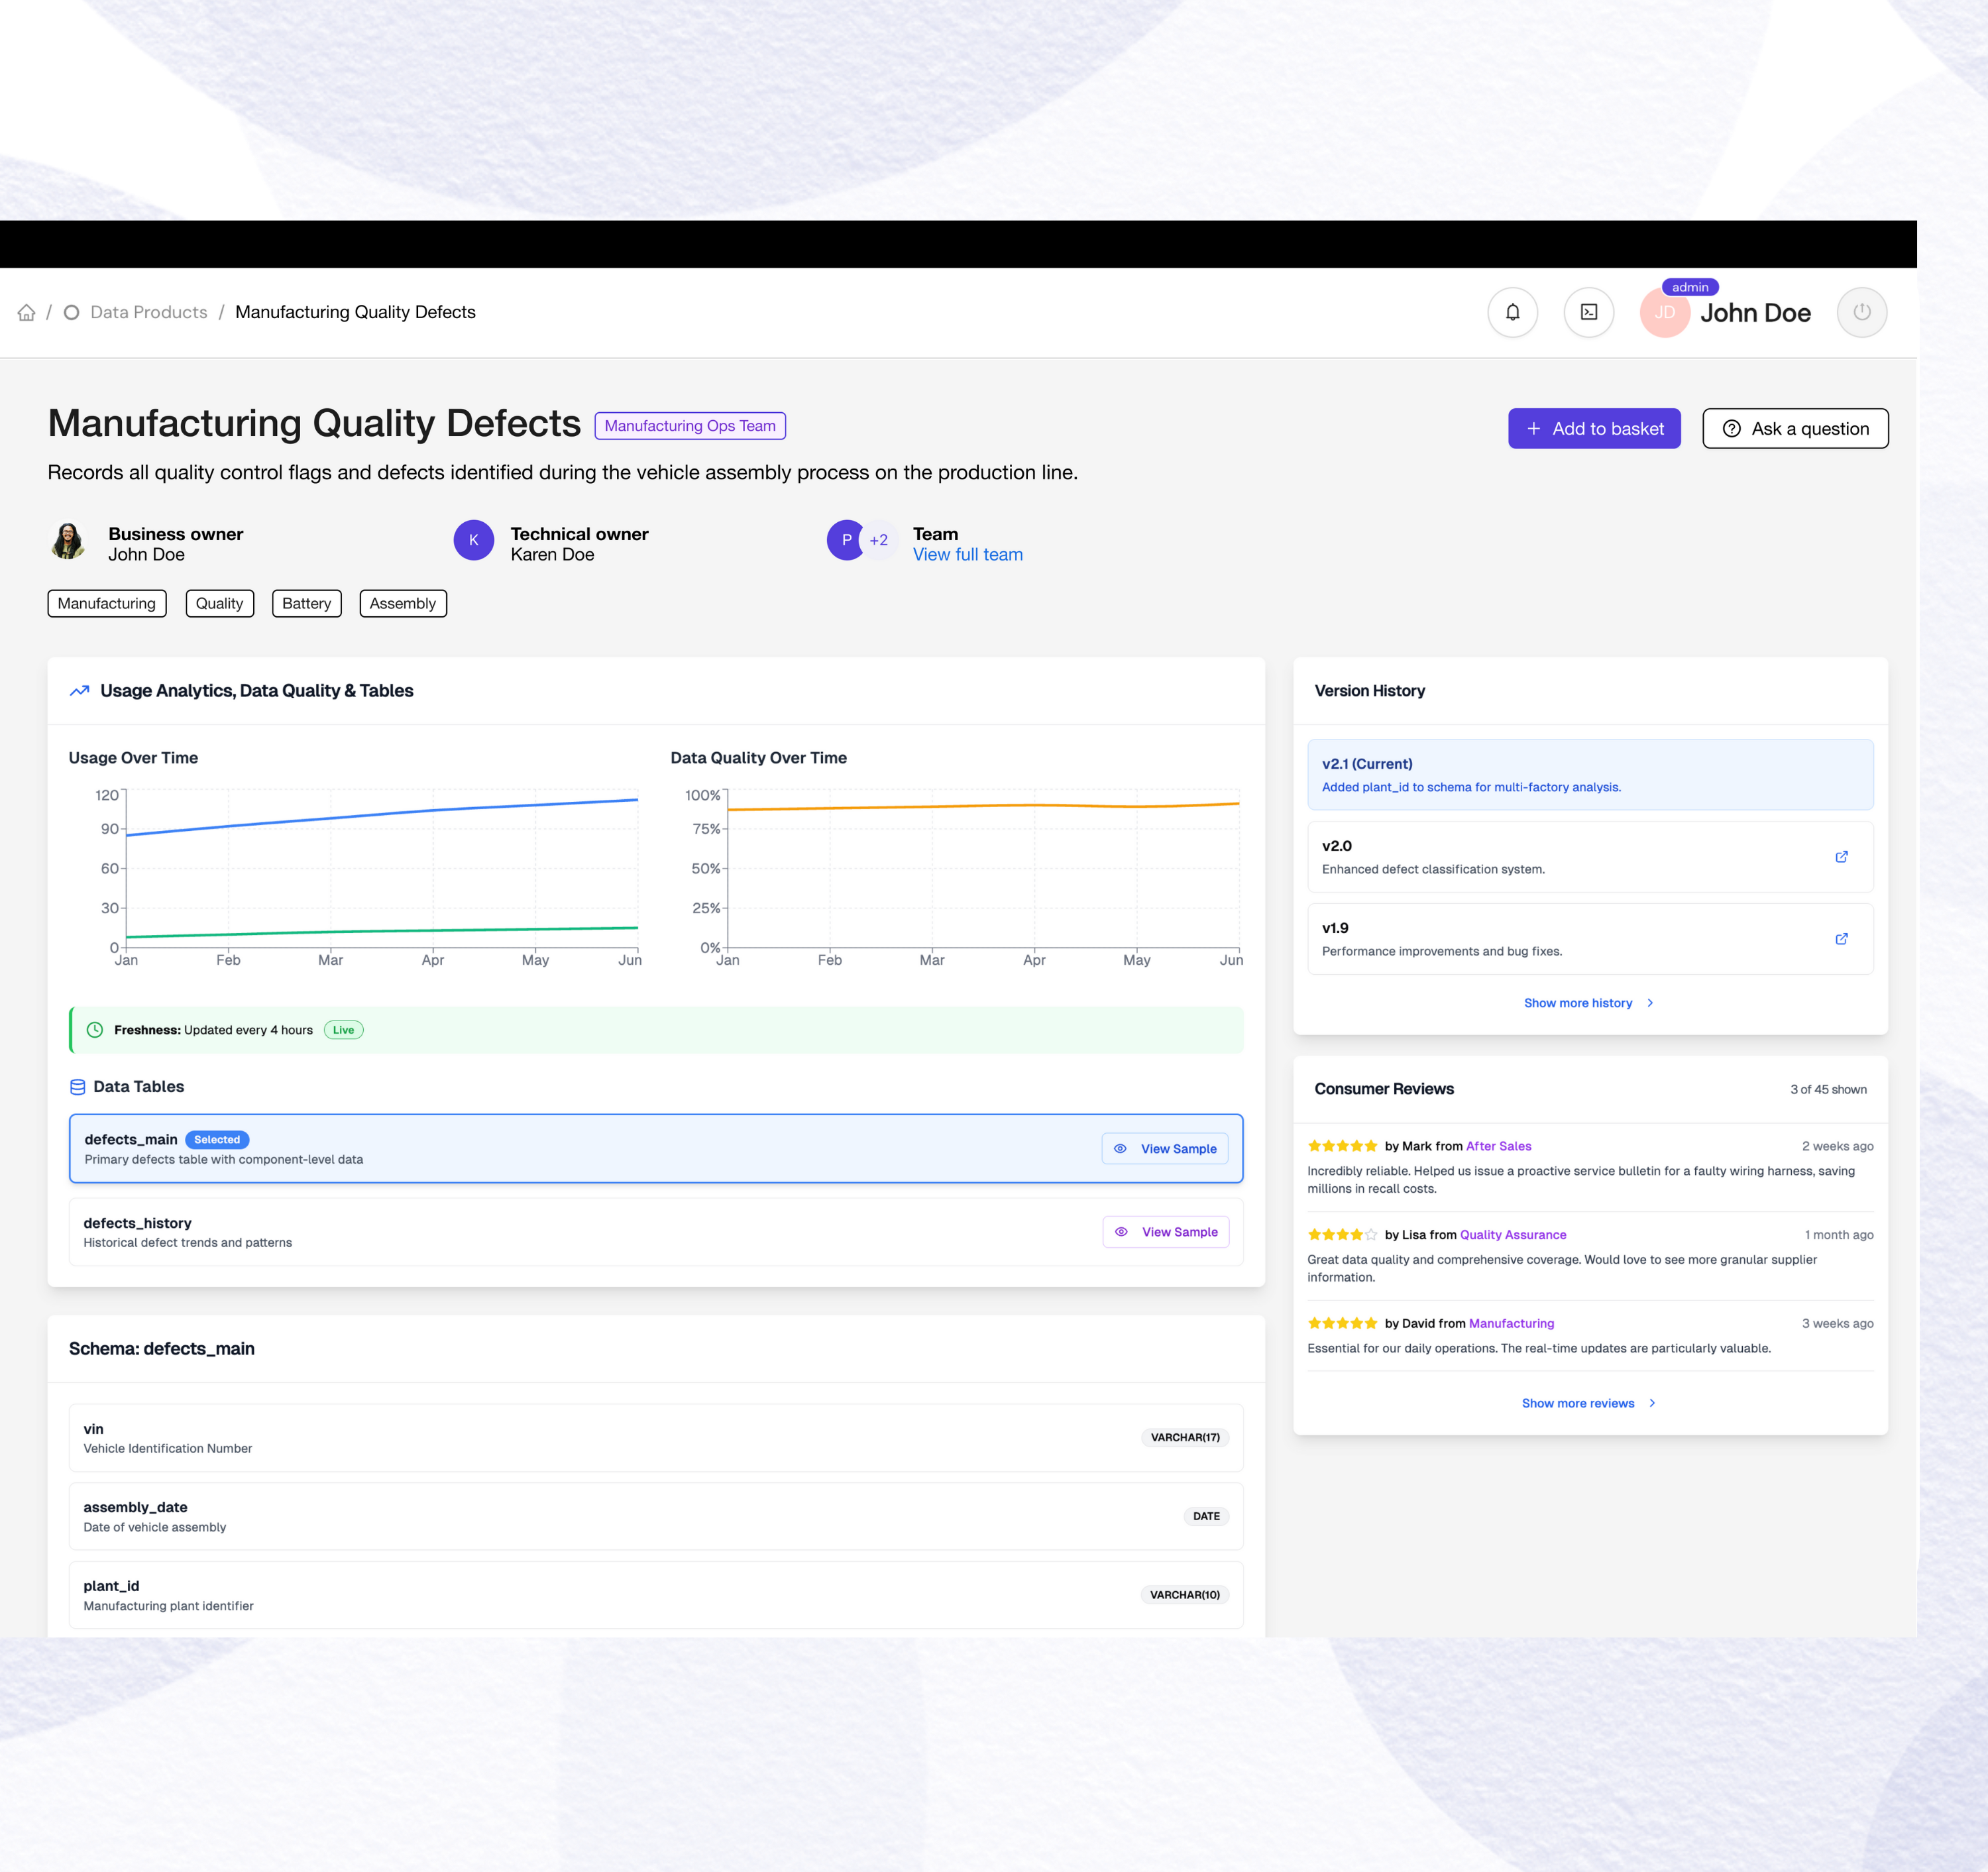Click the +2 team members badge
The height and width of the screenshot is (1872, 1988).
pos(879,540)
